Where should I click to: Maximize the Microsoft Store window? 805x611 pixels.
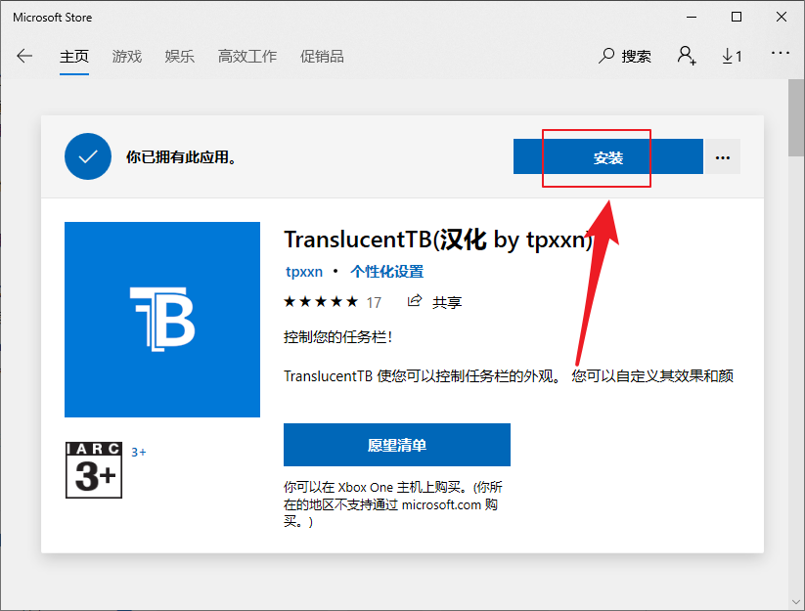coord(737,17)
